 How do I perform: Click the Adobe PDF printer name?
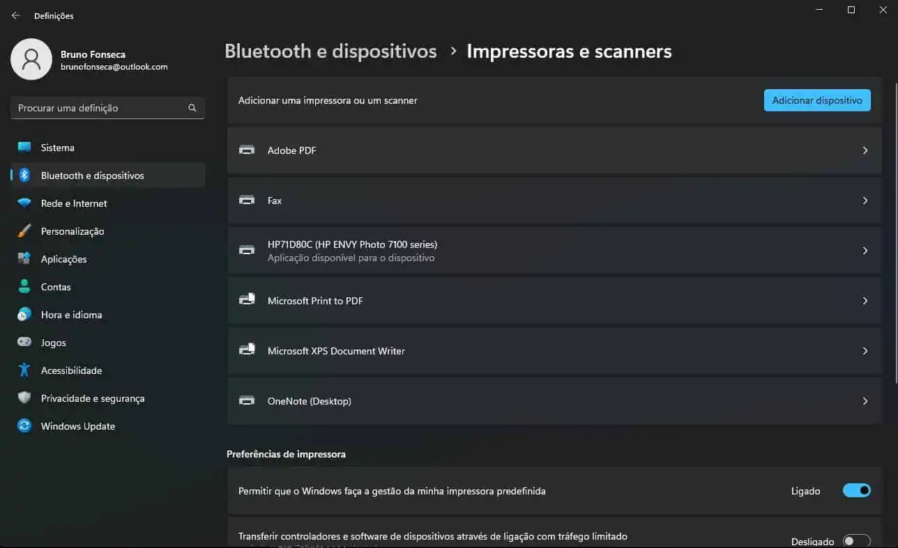point(292,150)
